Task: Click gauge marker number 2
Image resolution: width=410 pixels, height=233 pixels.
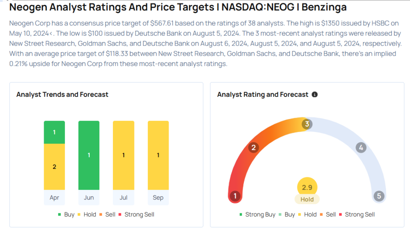Action: coord(253,148)
